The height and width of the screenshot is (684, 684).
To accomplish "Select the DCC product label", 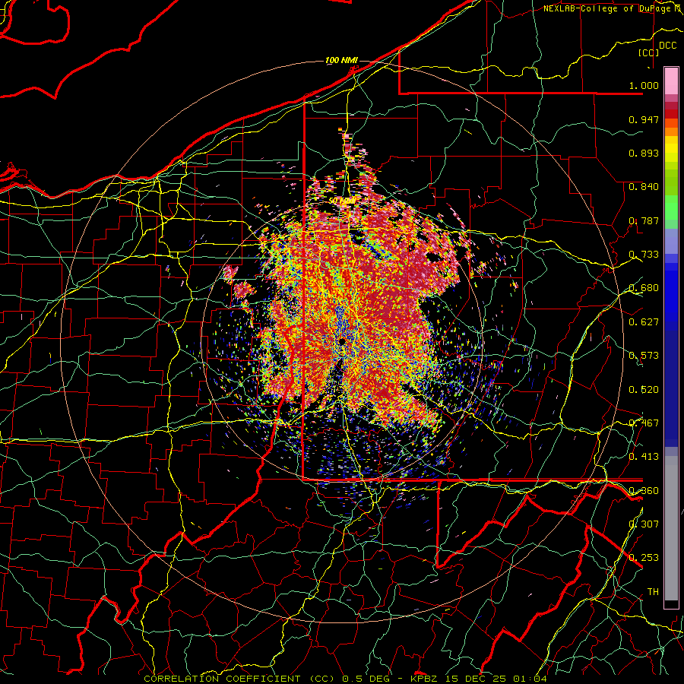I will 667,46.
